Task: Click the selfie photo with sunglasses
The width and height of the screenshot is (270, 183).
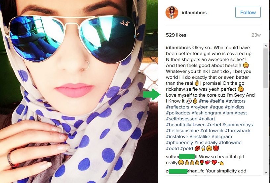Action: point(79,91)
